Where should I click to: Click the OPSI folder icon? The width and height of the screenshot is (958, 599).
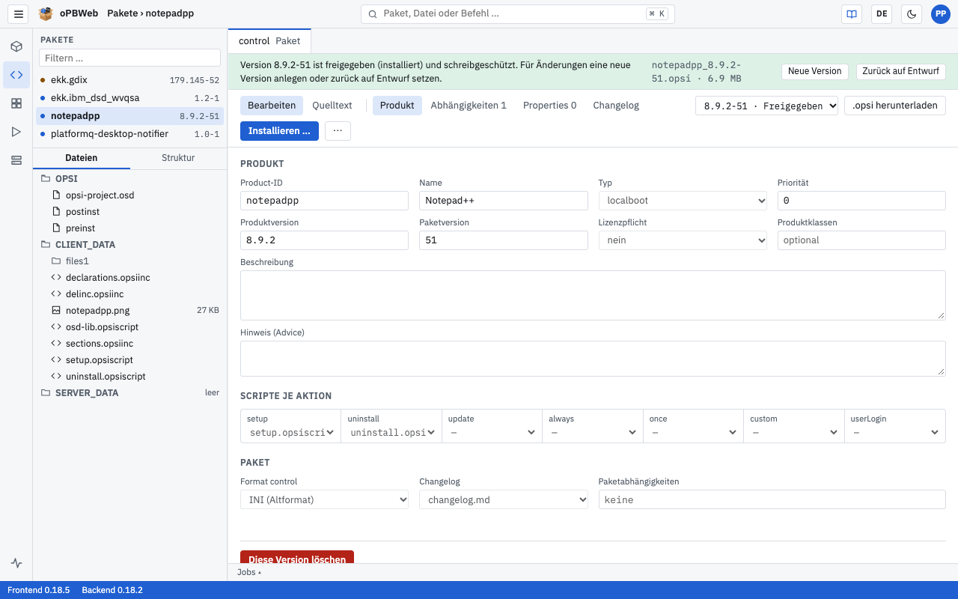pyautogui.click(x=46, y=179)
